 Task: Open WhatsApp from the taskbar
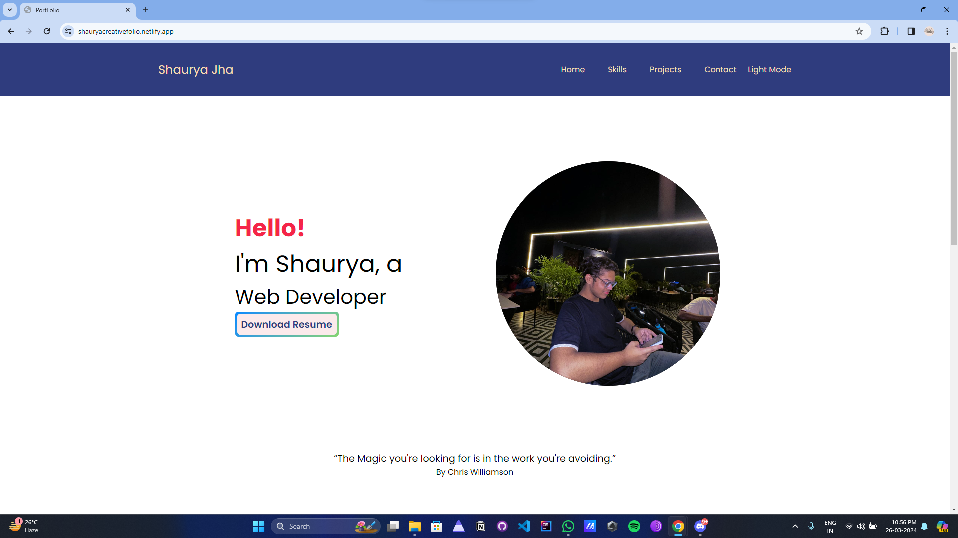click(x=568, y=526)
